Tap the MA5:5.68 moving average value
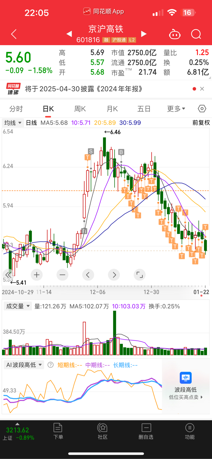Screen dimensions: 212x459 tap(54, 123)
